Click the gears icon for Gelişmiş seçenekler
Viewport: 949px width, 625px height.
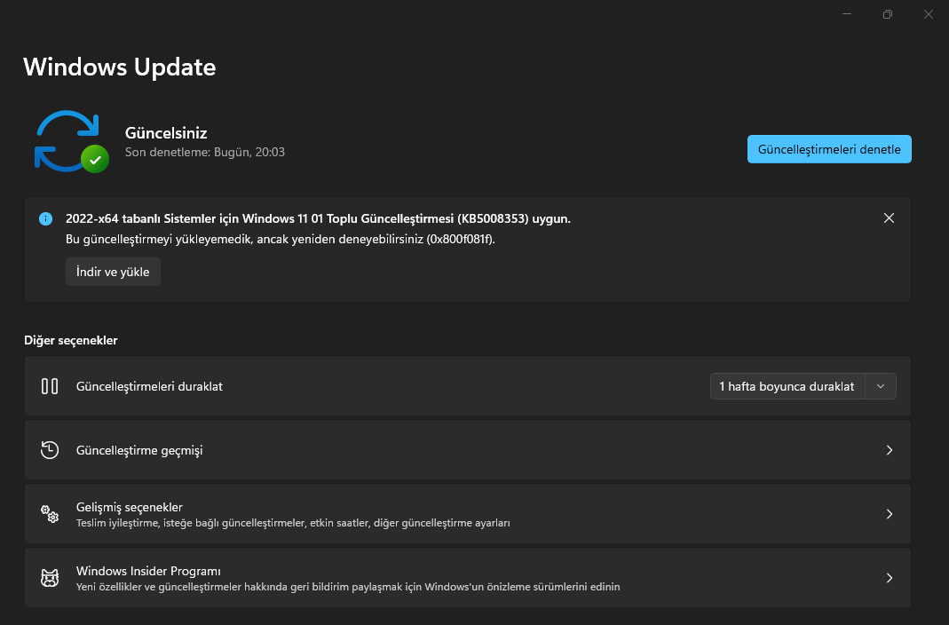[50, 514]
